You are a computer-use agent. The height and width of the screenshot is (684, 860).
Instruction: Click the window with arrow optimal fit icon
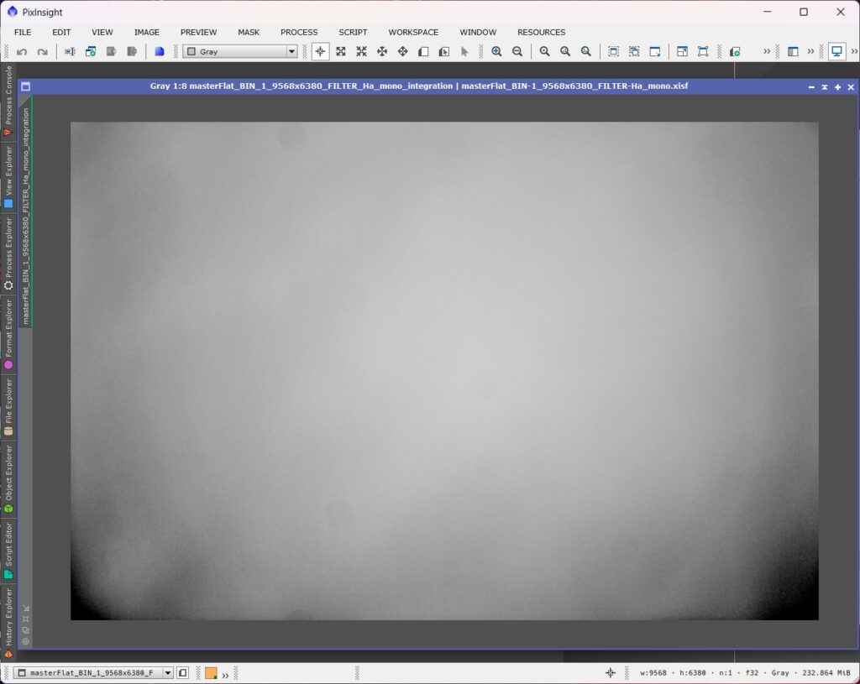(655, 51)
